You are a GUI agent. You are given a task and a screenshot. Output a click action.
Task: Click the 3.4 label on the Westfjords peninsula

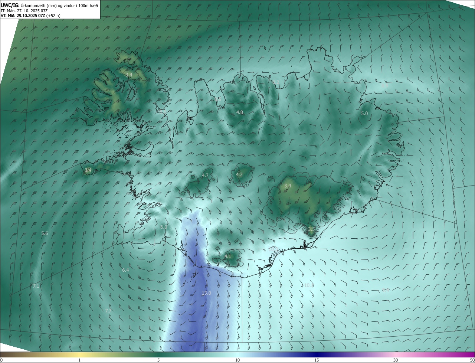click(x=129, y=75)
